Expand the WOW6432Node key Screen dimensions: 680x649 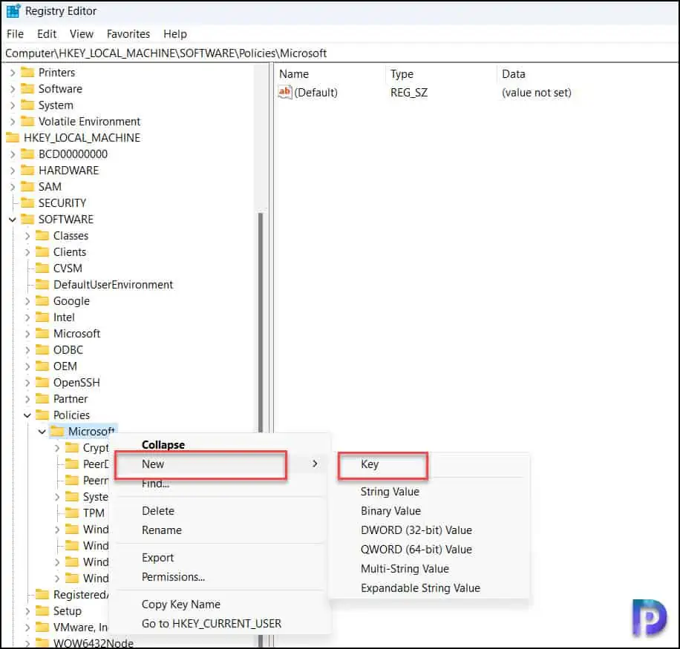tap(27, 643)
